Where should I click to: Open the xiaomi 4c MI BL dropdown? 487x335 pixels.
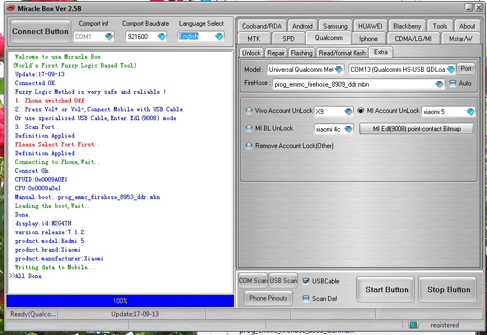(348, 129)
